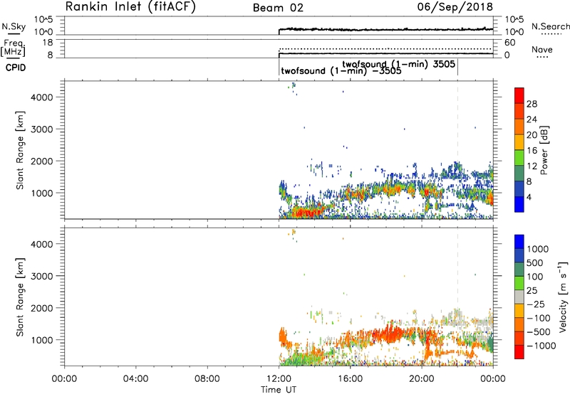570x394 pixels.
Task: Click '20:00' on the Time UT axis
Action: point(422,379)
